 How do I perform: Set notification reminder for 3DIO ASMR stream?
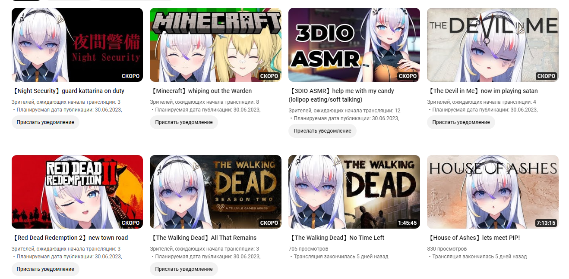(x=322, y=131)
